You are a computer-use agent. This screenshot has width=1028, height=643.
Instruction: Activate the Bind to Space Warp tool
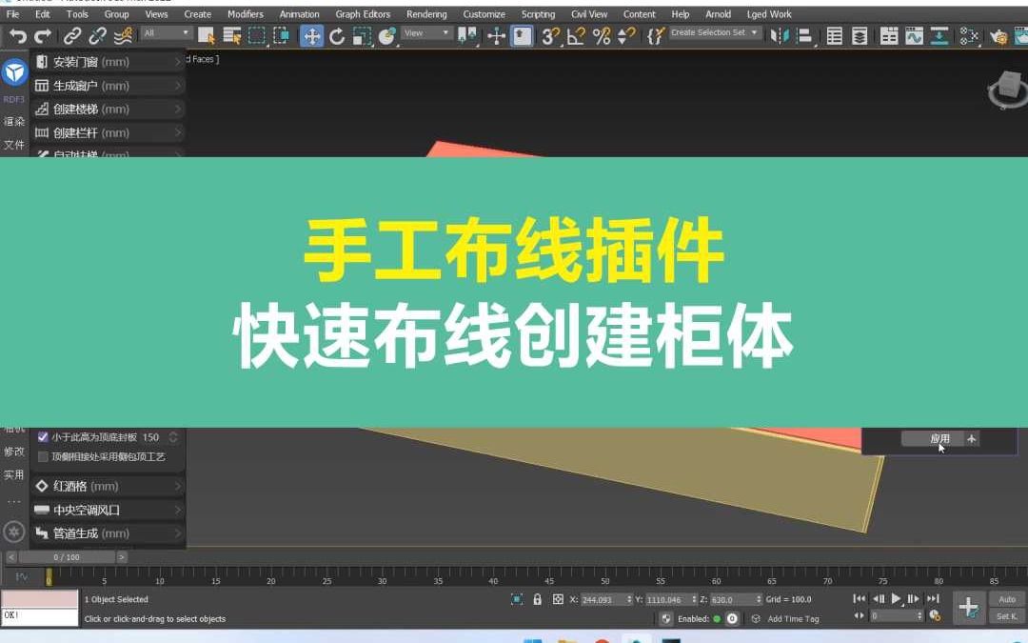click(x=123, y=36)
